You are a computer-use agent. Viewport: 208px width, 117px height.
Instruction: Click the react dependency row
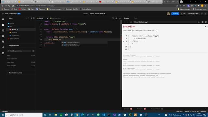pyautogui.click(x=21, y=55)
